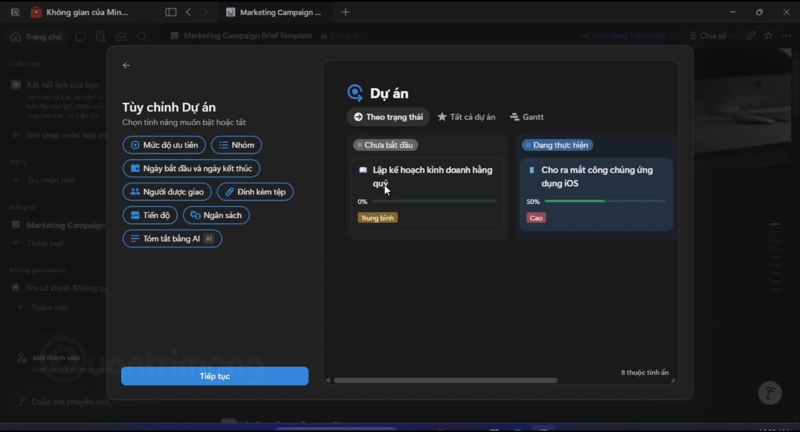Switch to the Tất cả dự án tab
Screen dimensions: 800x432
coord(466,117)
